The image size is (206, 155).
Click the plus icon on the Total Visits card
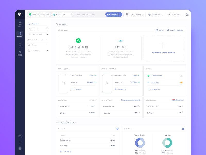[118, 129]
